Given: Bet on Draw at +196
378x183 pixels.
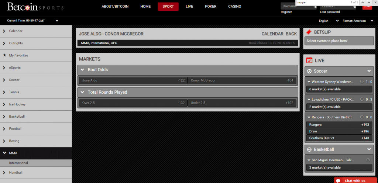Looking at the screenshot, I should (339, 131).
